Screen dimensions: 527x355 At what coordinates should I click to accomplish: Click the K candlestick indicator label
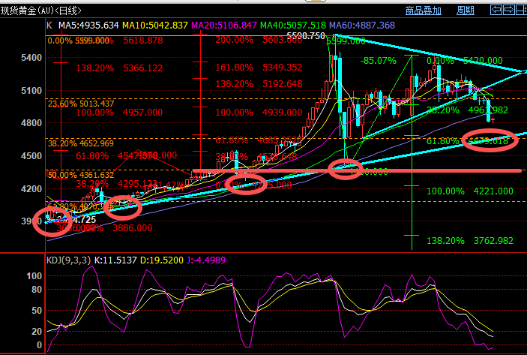pos(49,24)
